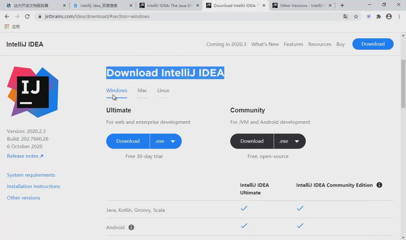Image resolution: width=406 pixels, height=240 pixels.
Task: Click the blue Download button in header
Action: pyautogui.click(x=373, y=44)
